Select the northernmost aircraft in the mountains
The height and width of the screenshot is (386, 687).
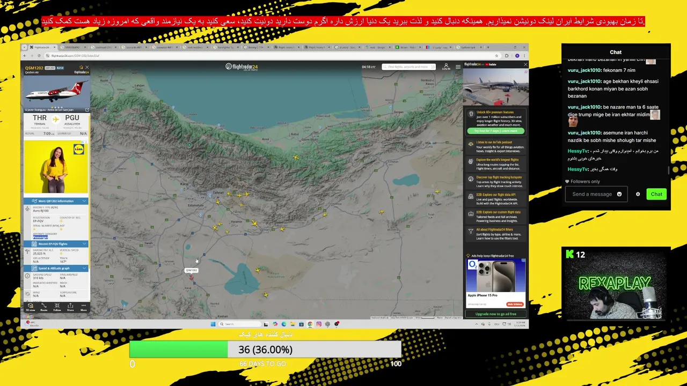tap(296, 157)
